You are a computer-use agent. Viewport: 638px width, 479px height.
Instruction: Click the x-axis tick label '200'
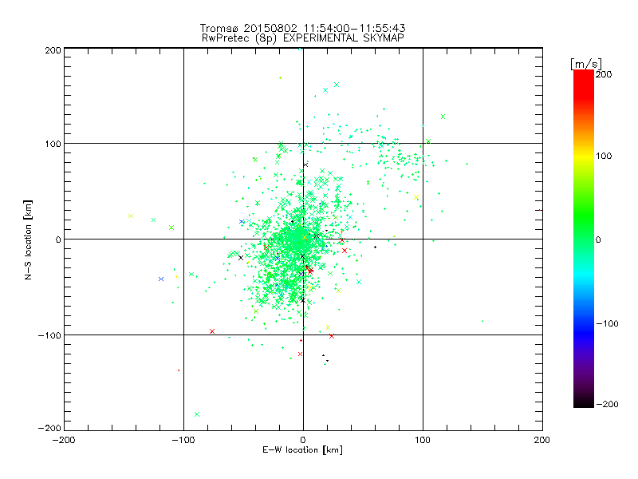542,440
